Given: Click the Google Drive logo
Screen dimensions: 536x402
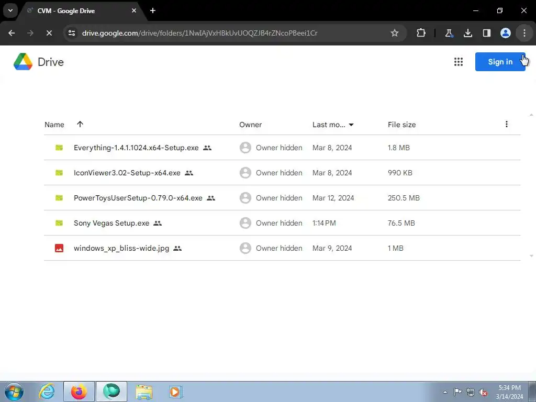Looking at the screenshot, I should tap(23, 62).
